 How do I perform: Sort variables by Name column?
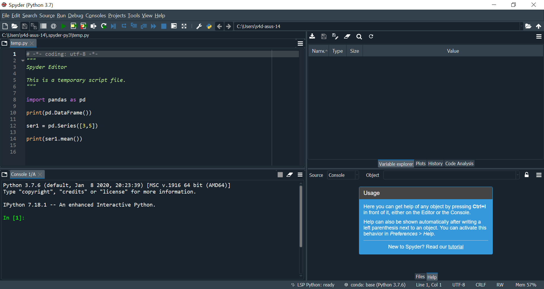[319, 51]
